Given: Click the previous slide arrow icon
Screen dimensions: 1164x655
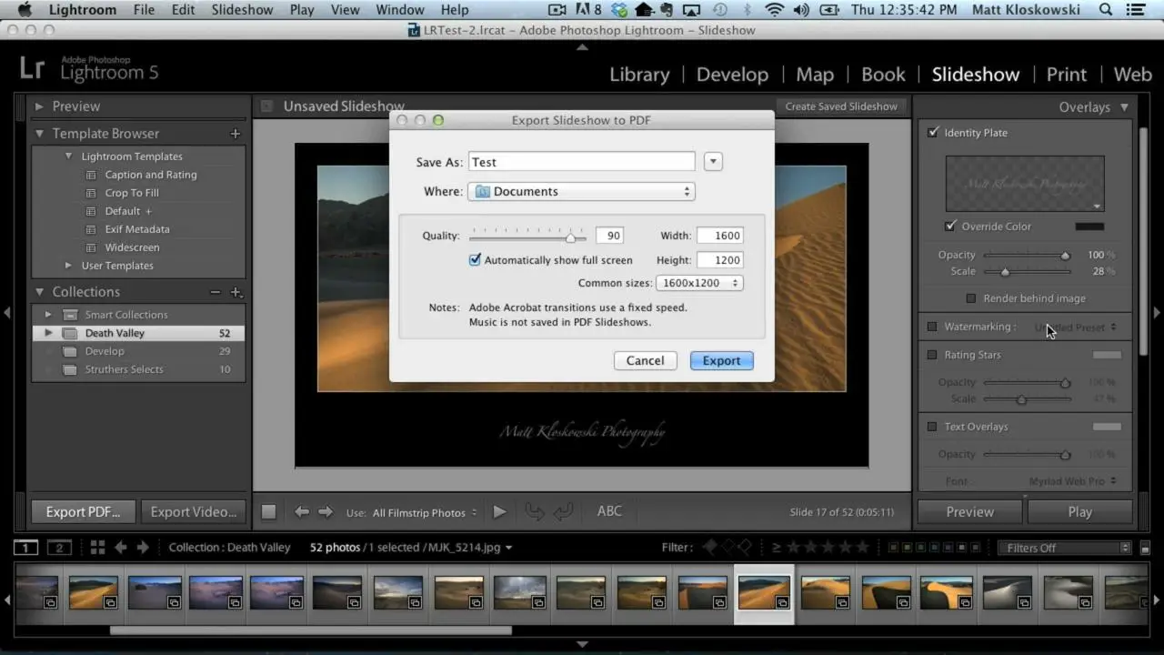Looking at the screenshot, I should (303, 511).
